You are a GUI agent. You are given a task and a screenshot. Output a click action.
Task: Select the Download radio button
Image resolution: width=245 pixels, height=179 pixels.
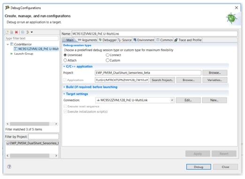(x=65, y=55)
